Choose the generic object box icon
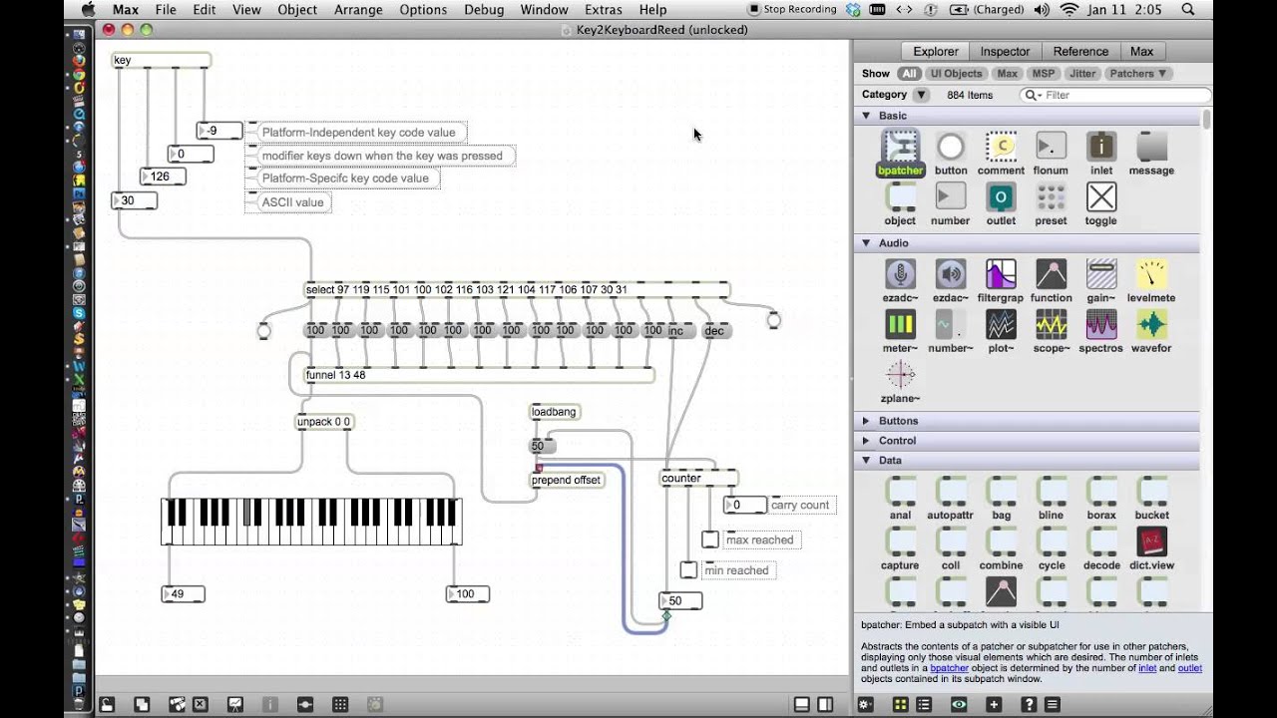This screenshot has height=718, width=1277. coord(900,197)
